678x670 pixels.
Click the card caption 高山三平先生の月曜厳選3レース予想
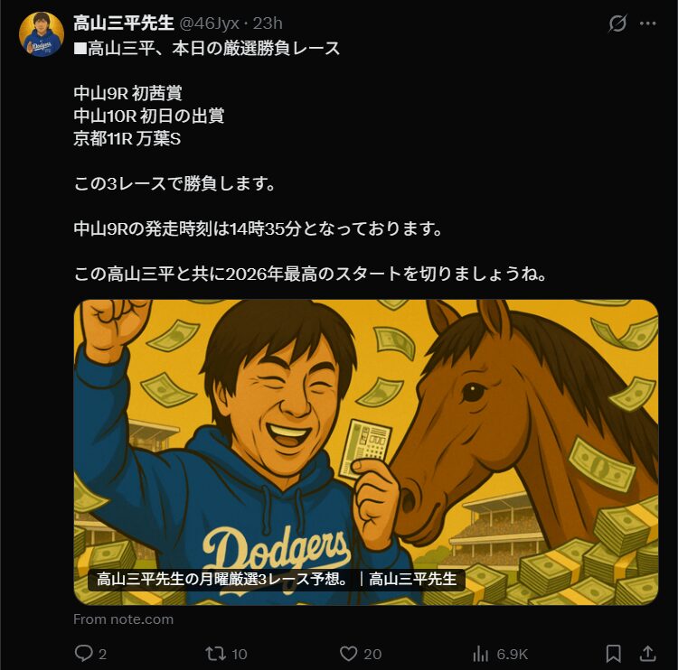[221, 579]
